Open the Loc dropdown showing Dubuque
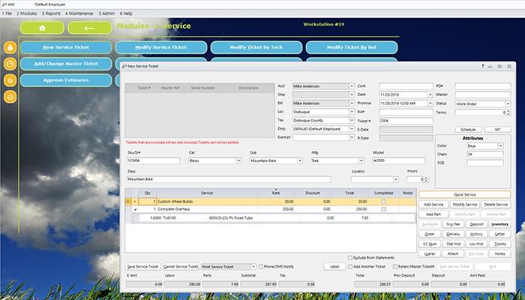Screen dimensions: 525x300 [x=352, y=112]
